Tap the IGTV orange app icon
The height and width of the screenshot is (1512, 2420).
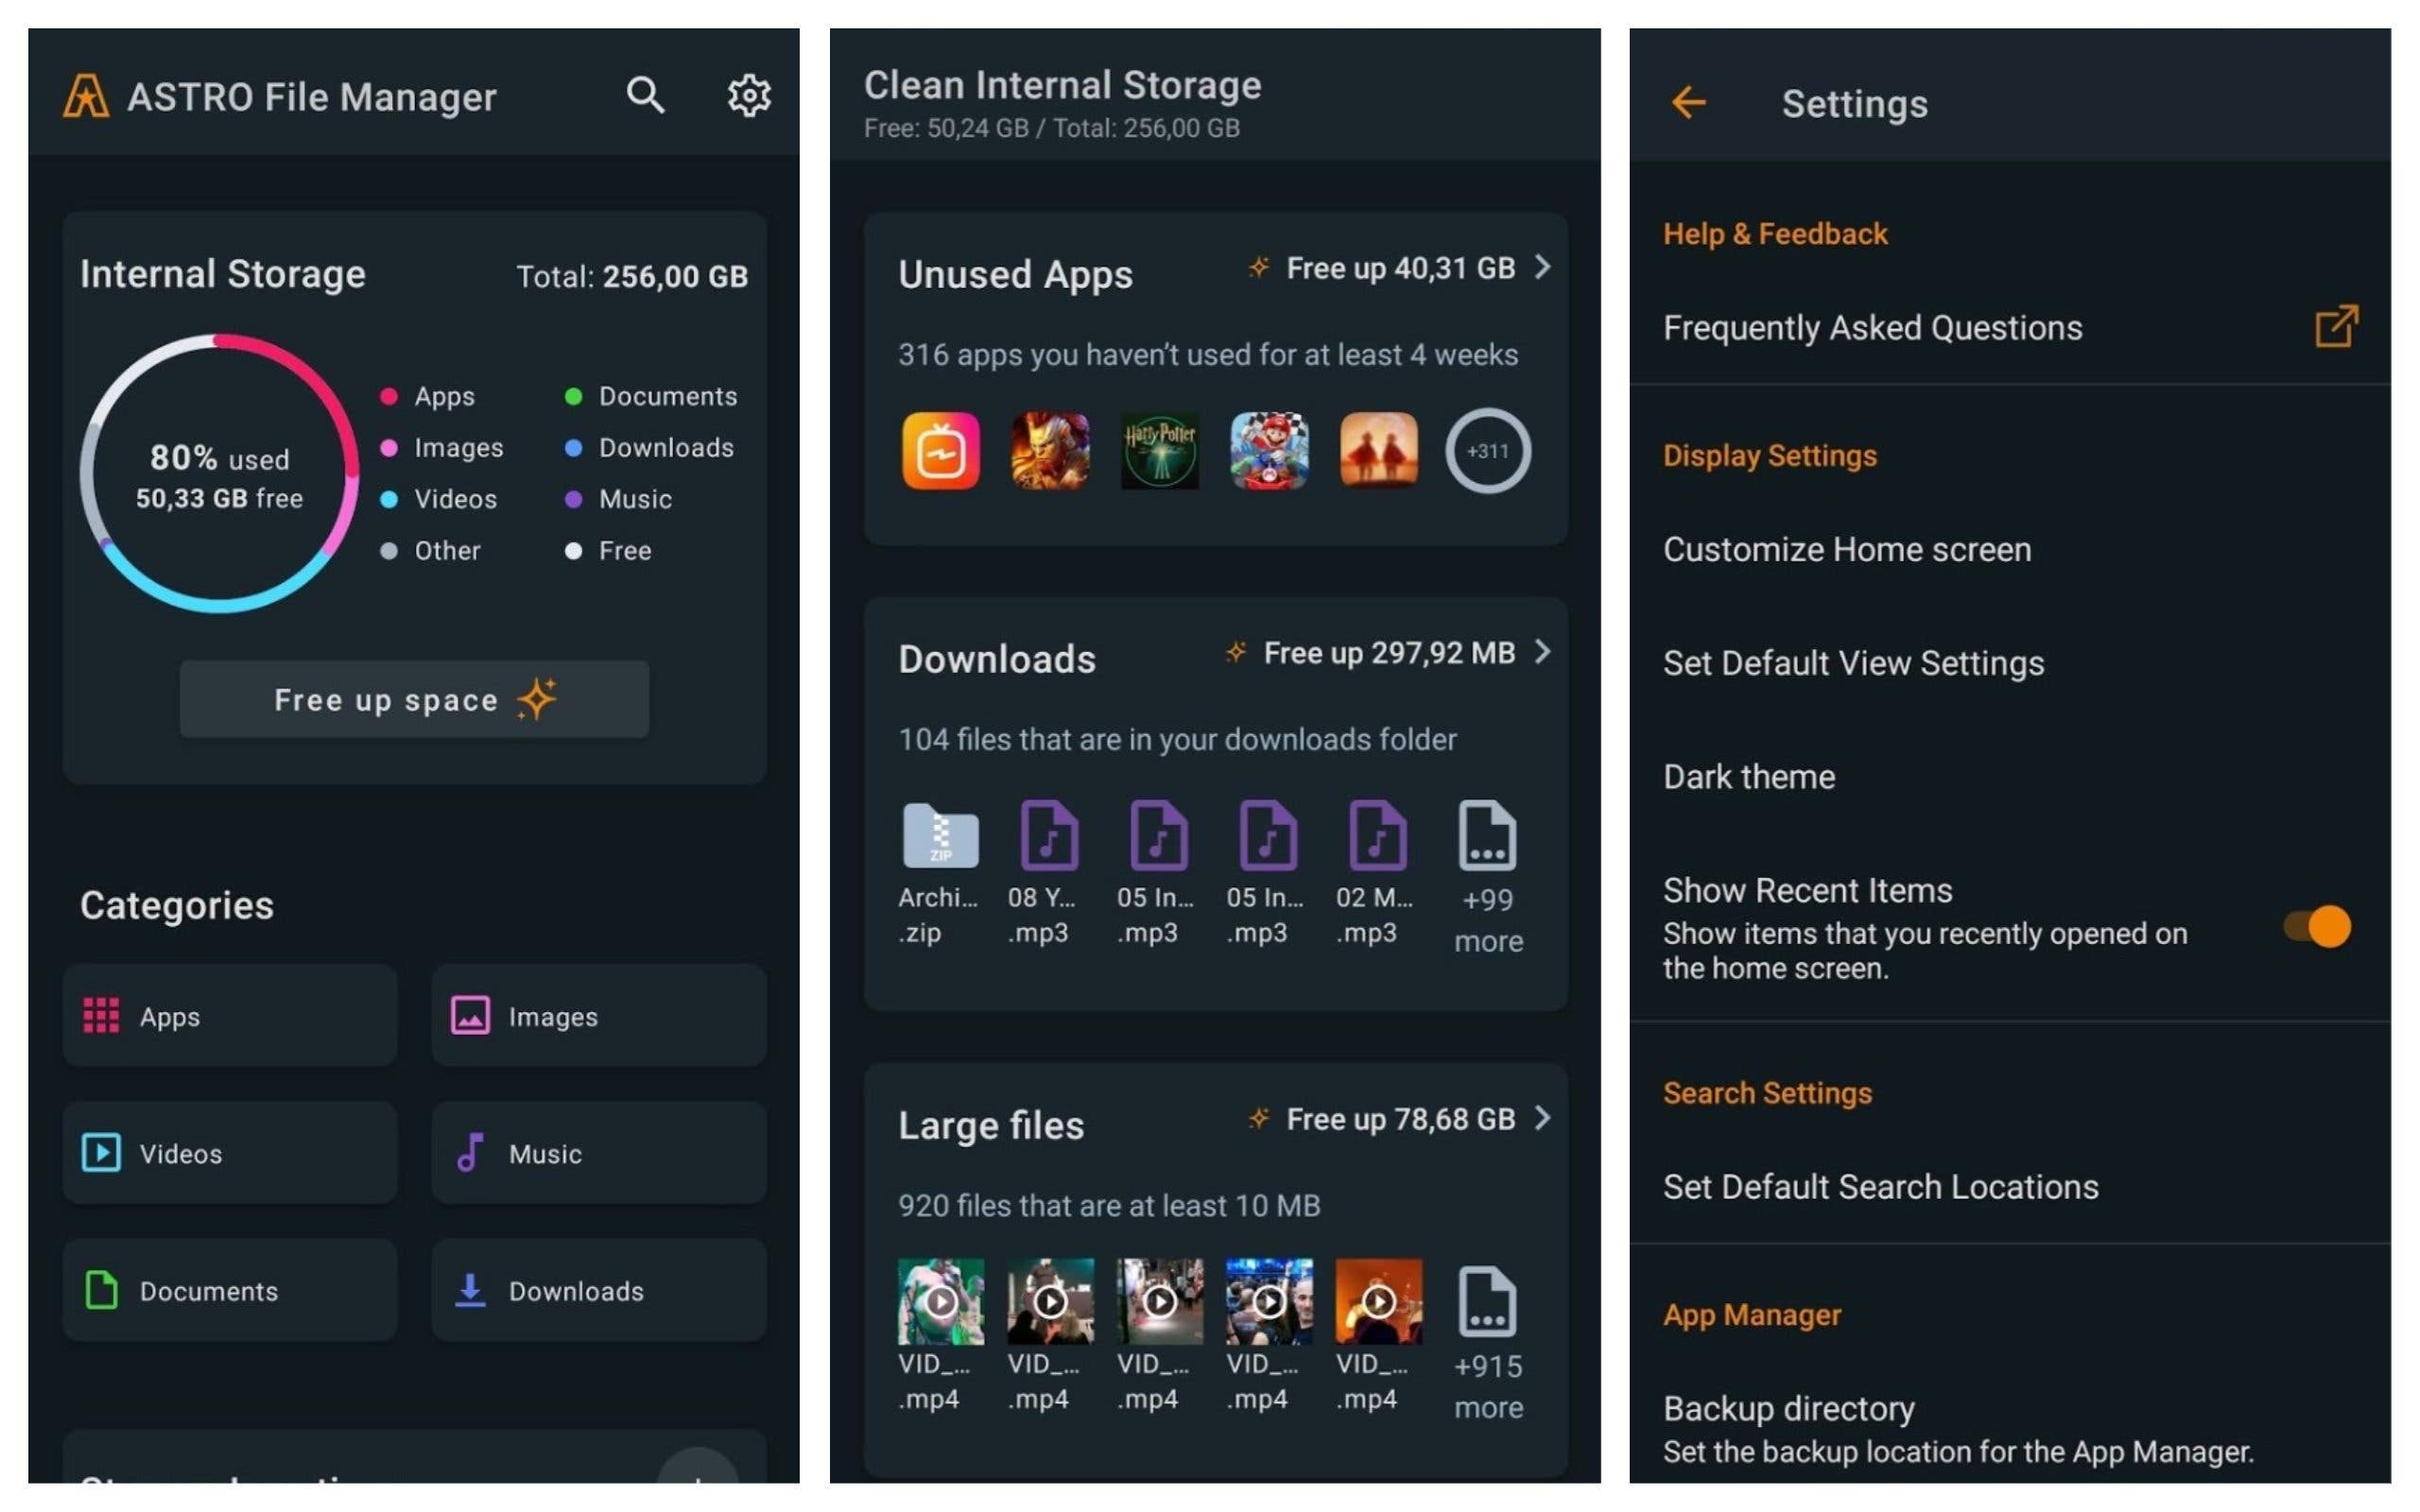[x=940, y=451]
